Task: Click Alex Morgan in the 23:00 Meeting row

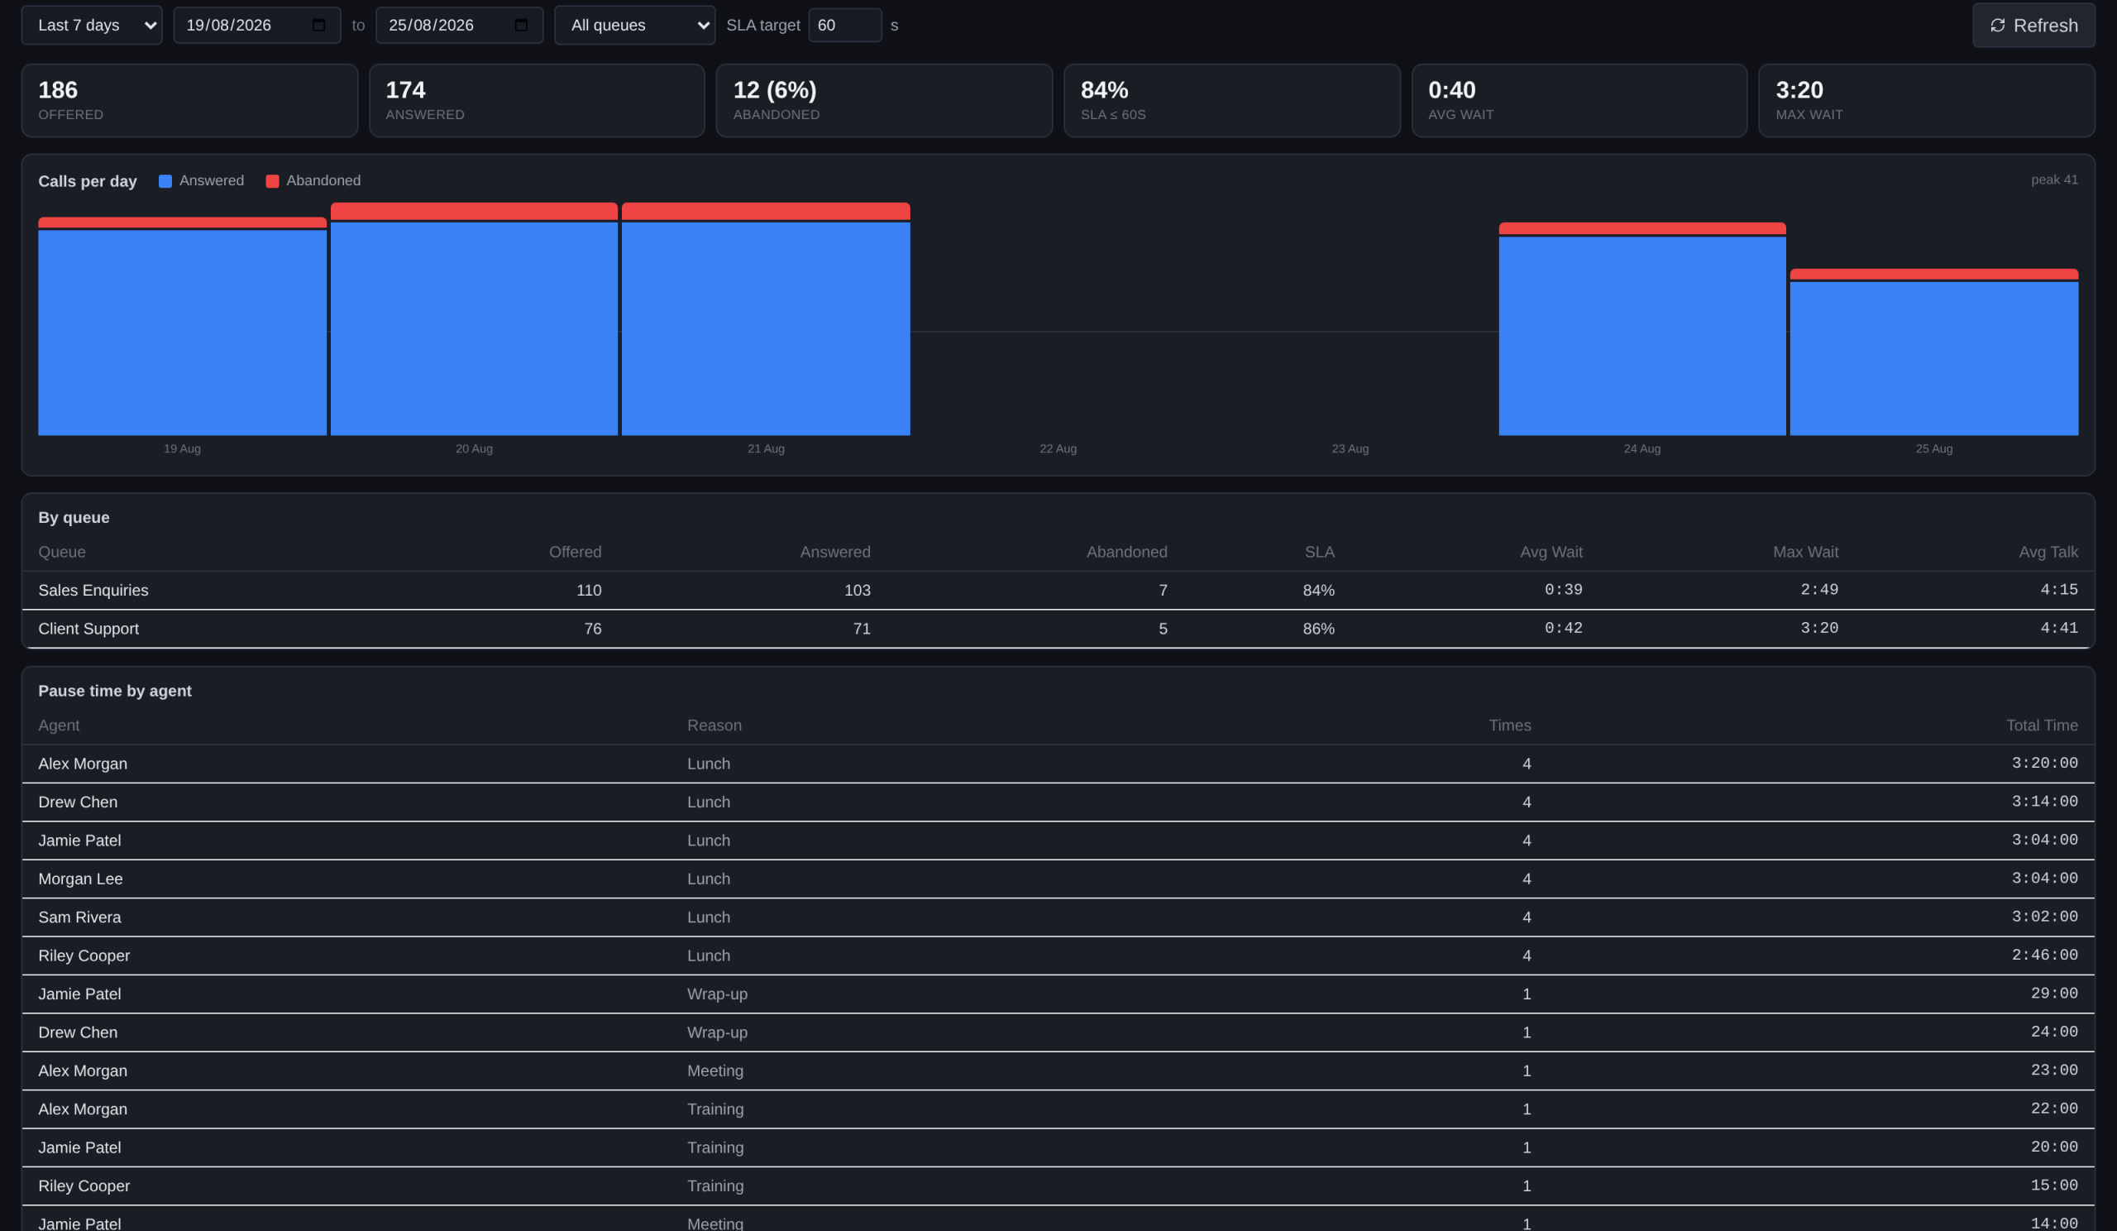Action: click(83, 1071)
